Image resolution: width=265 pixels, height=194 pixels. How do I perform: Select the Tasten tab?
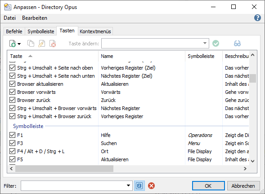pos(67,31)
